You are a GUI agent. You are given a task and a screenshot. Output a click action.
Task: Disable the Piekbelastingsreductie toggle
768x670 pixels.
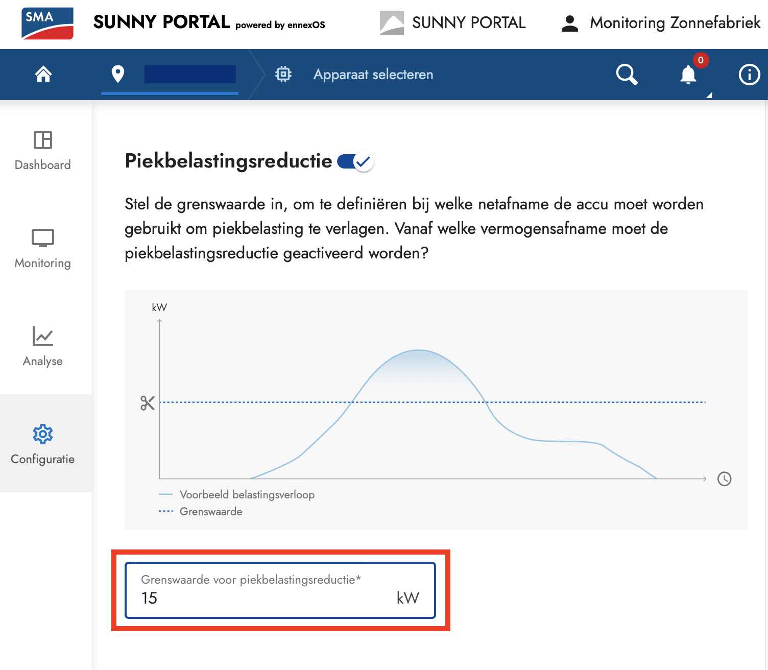tap(355, 161)
